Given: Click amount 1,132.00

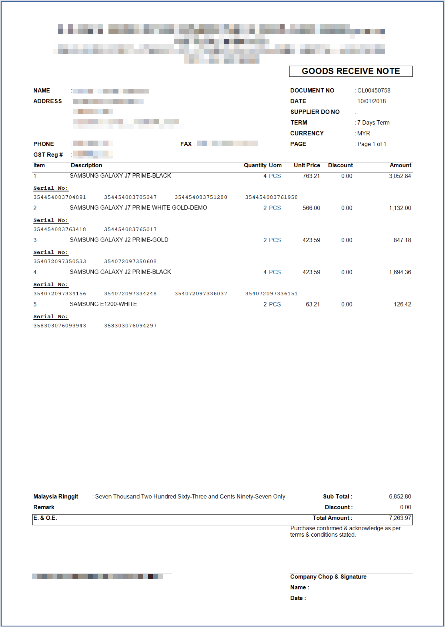Looking at the screenshot, I should coord(400,208).
